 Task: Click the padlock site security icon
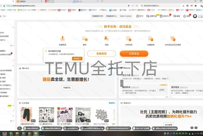(4, 6)
